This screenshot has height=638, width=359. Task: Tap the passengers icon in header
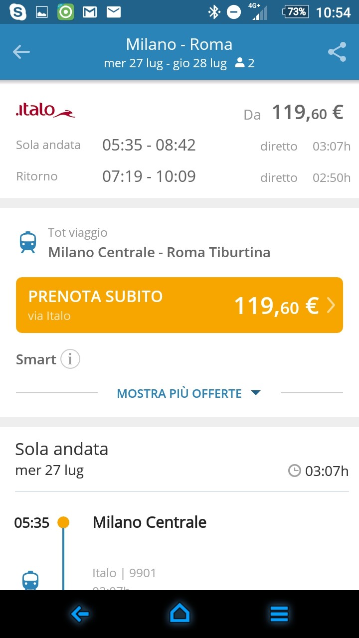[240, 63]
